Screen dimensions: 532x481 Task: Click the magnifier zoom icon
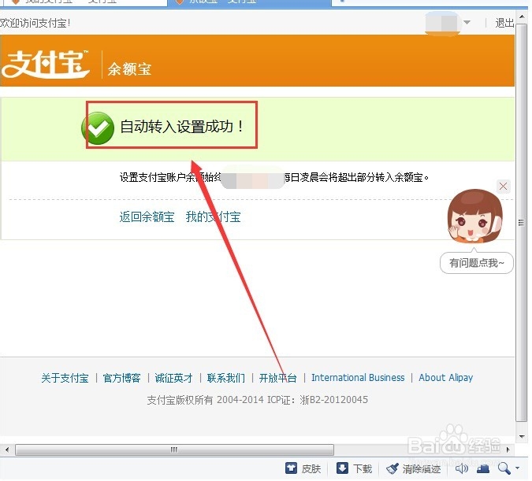[x=504, y=468]
